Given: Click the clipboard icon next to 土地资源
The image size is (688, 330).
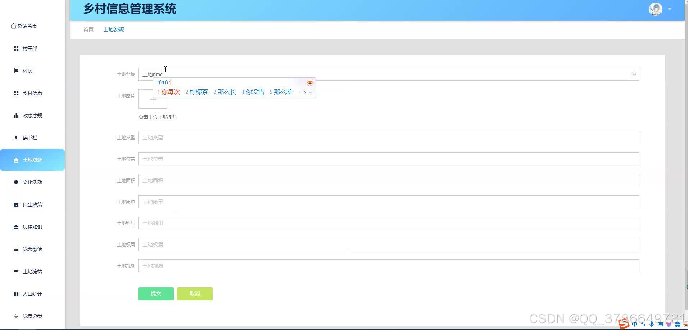Looking at the screenshot, I should pyautogui.click(x=16, y=160).
